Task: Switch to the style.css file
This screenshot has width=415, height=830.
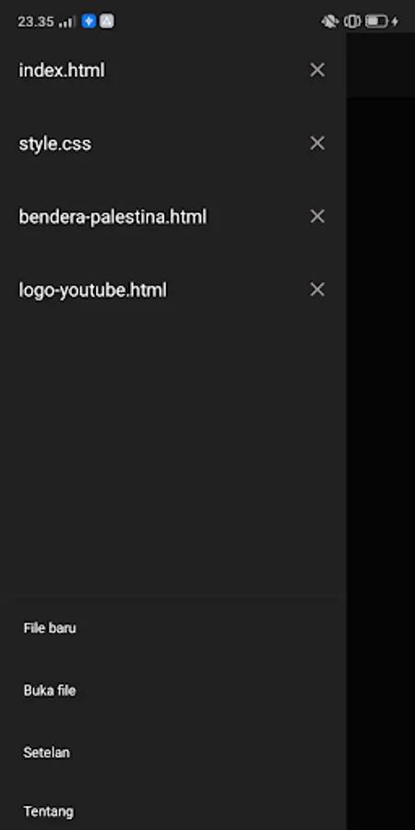Action: [55, 144]
